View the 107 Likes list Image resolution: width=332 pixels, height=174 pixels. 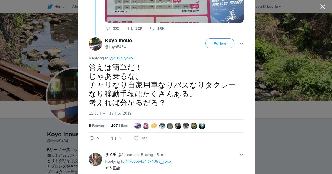point(120,126)
